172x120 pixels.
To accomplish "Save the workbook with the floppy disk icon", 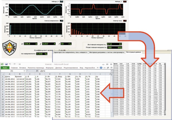I will (x=6, y=64).
